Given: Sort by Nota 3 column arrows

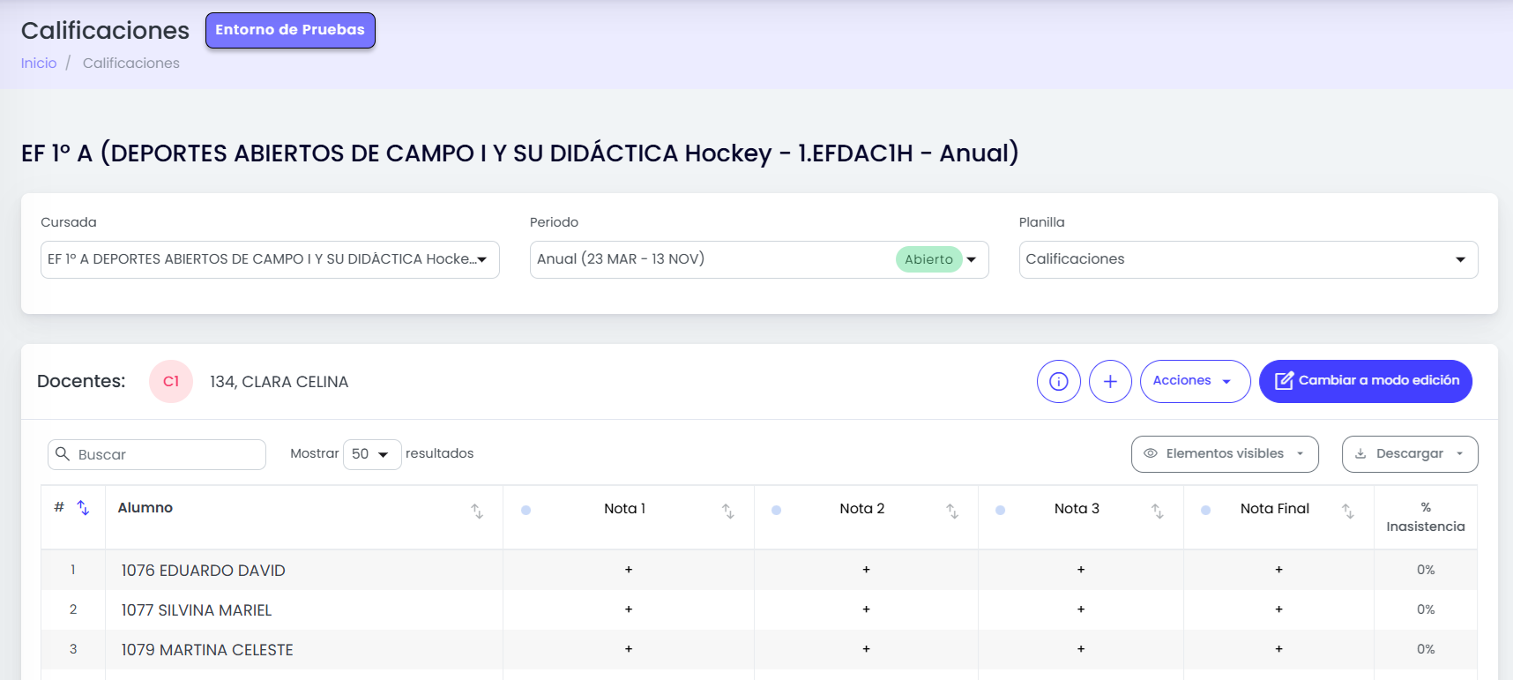Looking at the screenshot, I should click(1158, 511).
